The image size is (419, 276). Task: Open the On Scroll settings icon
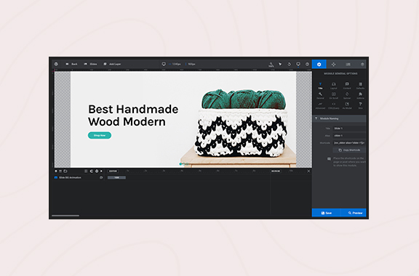coord(333,96)
